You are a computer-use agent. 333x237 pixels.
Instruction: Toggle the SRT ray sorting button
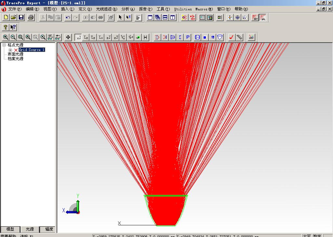[255, 18]
